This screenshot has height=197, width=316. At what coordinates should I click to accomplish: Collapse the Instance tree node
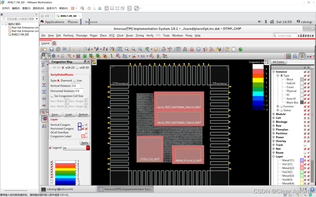273,71
